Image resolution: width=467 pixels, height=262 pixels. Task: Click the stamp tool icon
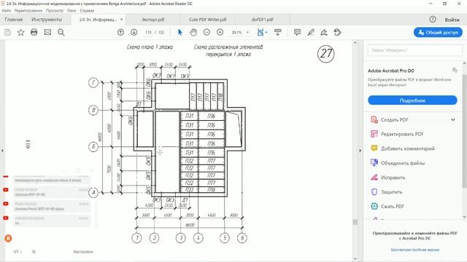[x=337, y=32]
